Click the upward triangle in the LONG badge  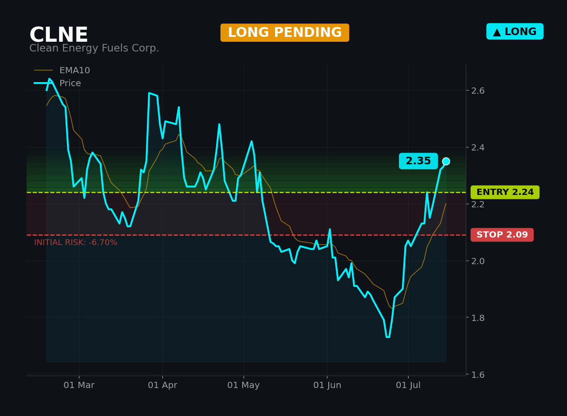(497, 32)
